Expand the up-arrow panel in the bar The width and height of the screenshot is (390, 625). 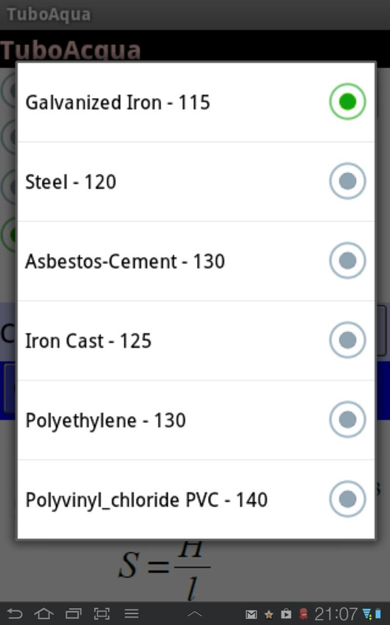[x=195, y=614]
